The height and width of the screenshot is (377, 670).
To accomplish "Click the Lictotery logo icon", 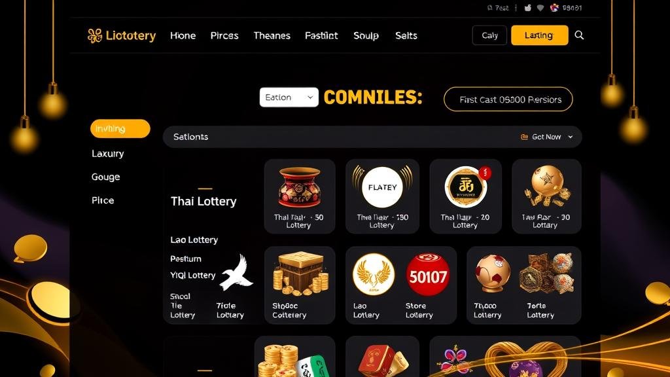I will pyautogui.click(x=94, y=35).
